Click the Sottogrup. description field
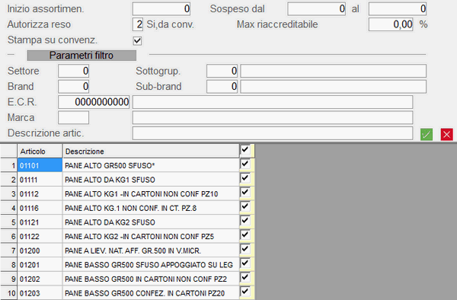The image size is (457, 300). tap(334, 71)
